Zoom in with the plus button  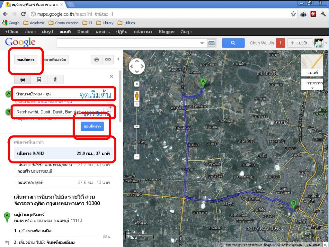click(x=137, y=104)
